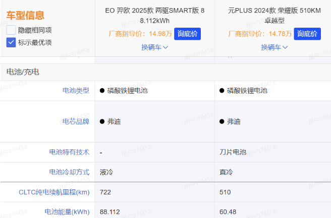331x218 pixels.
Task: Expand 换辆车 dropdown under 元PLUS
Action: pyautogui.click(x=274, y=47)
